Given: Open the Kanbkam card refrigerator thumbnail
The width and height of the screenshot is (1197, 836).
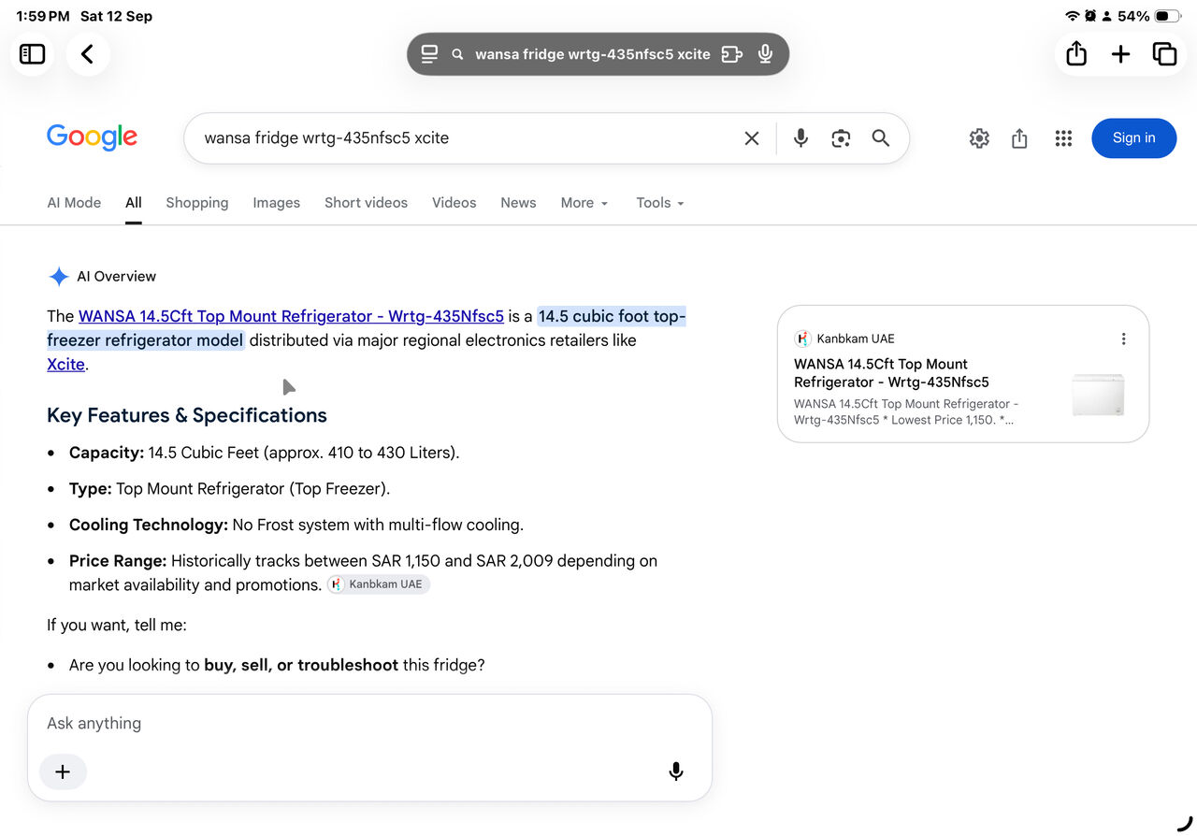Looking at the screenshot, I should tap(1098, 394).
